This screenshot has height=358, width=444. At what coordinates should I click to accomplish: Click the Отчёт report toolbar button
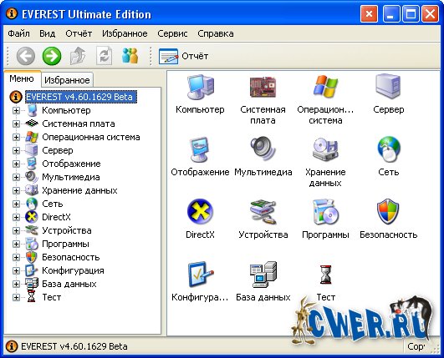click(183, 56)
